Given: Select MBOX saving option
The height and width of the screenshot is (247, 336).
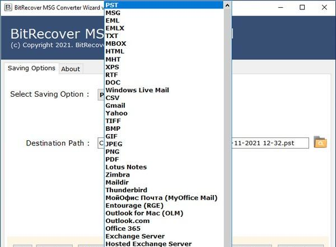Looking at the screenshot, I should click(x=164, y=44).
